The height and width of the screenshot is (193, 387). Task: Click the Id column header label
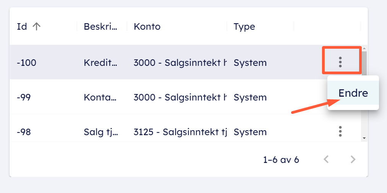22,27
